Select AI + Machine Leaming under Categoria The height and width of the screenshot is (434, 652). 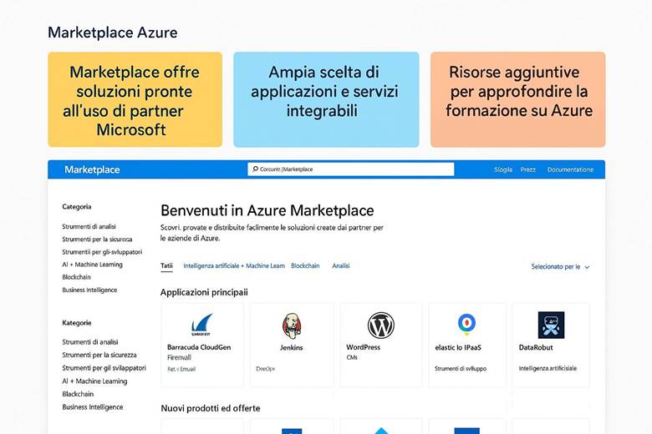[92, 264]
